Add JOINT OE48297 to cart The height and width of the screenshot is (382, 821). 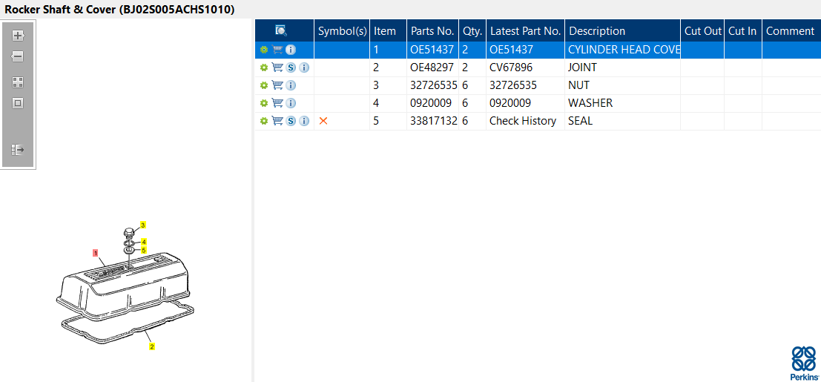click(277, 67)
